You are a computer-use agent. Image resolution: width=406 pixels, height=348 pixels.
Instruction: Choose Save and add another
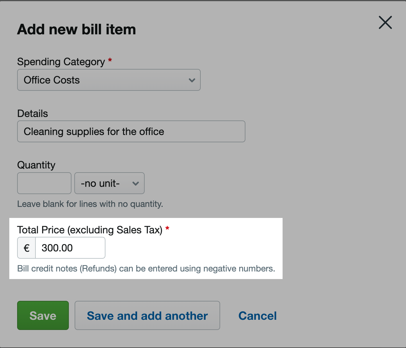[147, 315]
